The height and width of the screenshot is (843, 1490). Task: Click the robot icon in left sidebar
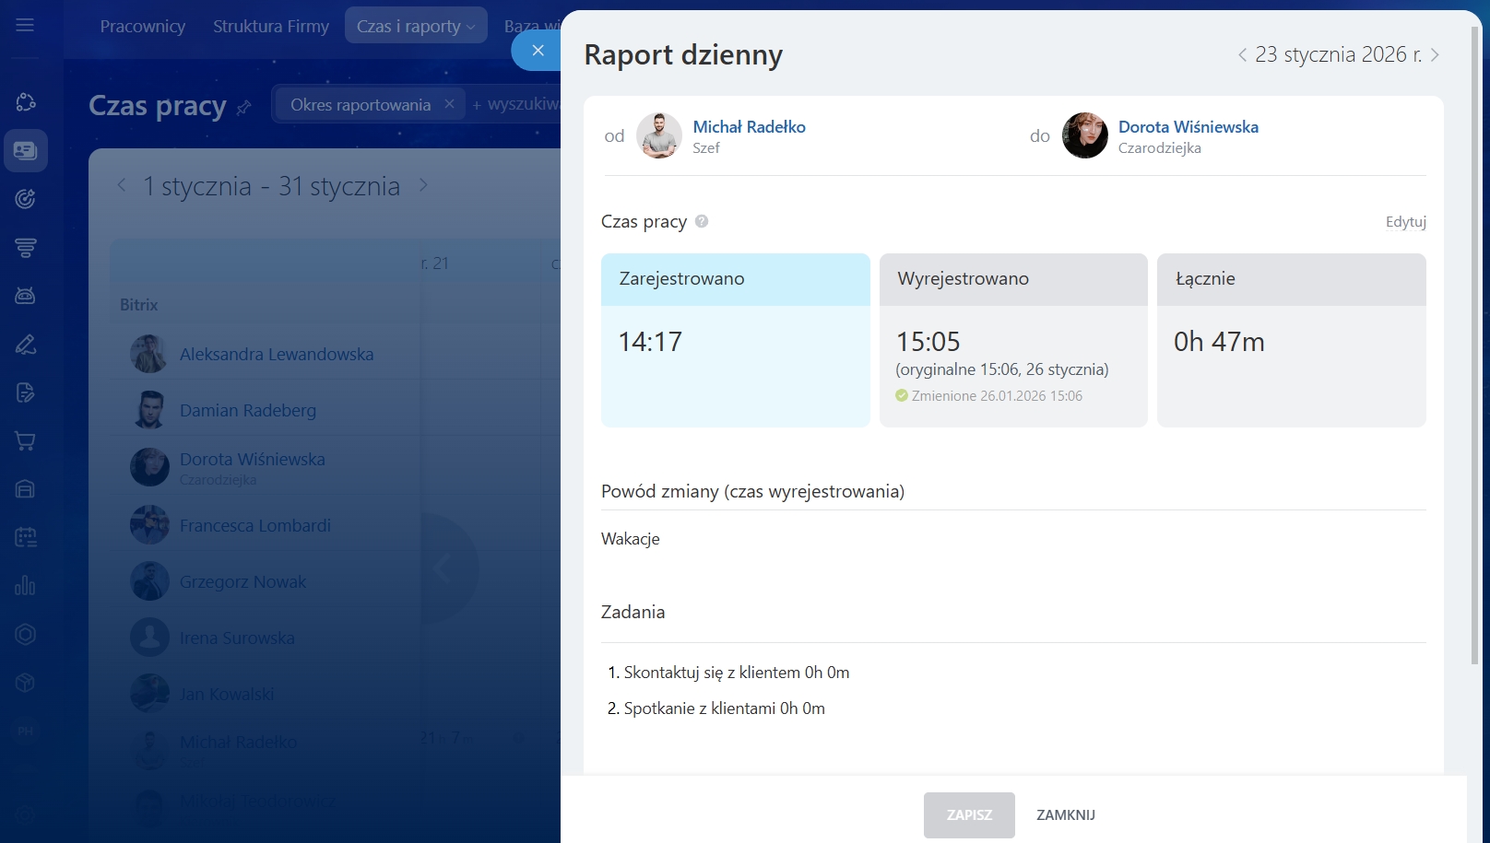coord(26,296)
